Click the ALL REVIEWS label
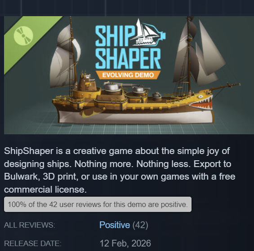254x251 pixels. pyautogui.click(x=30, y=225)
